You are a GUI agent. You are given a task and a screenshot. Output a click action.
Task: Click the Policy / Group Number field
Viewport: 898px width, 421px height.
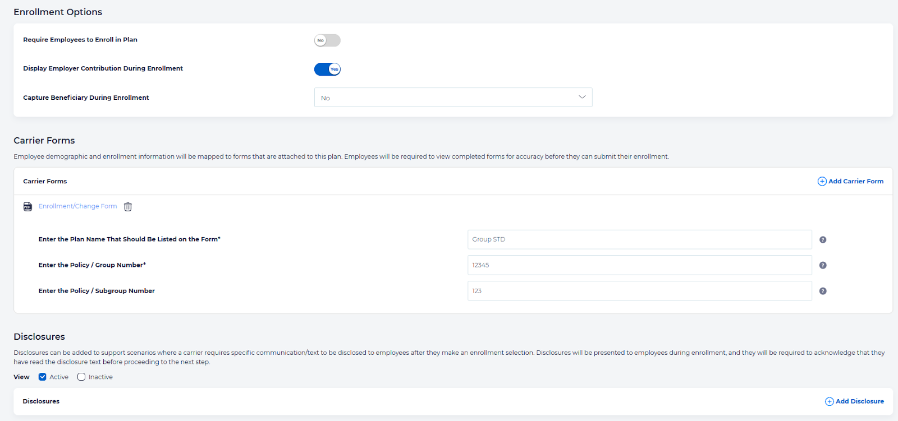639,265
